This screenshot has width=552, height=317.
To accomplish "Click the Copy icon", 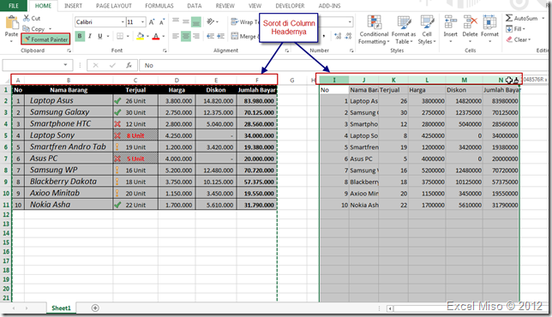I will [x=26, y=29].
